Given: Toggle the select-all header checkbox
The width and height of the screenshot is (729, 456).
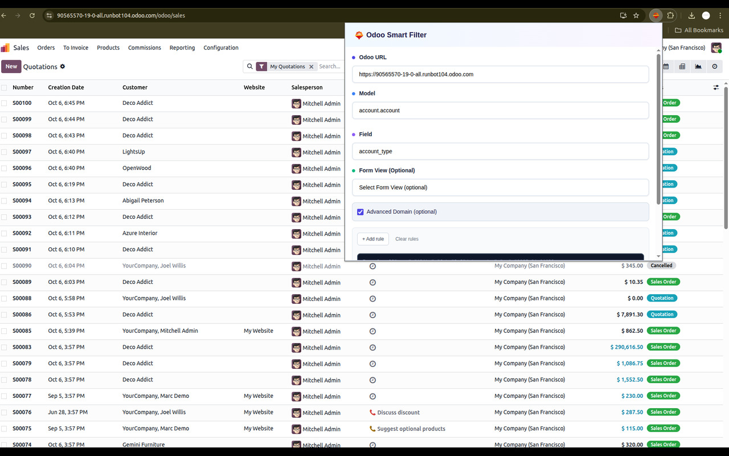Looking at the screenshot, I should tap(4, 87).
